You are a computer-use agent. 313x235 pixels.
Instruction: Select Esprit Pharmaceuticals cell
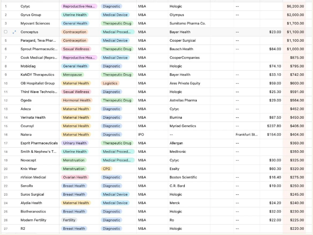point(39,143)
